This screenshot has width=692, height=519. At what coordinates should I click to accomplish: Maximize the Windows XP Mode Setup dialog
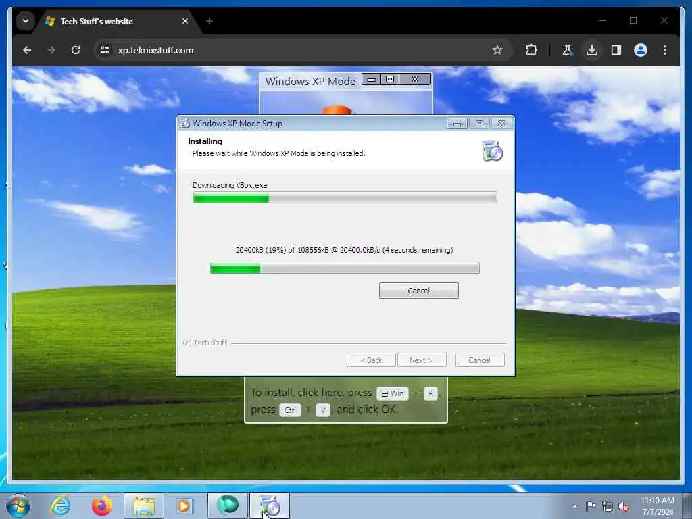pos(479,124)
